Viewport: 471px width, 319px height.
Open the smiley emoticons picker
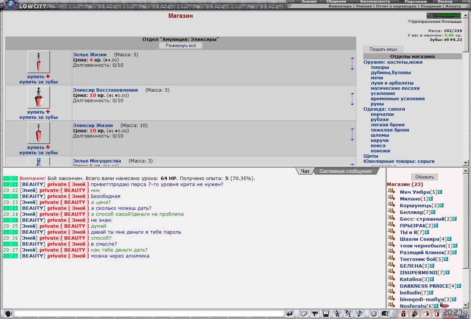tap(373, 313)
